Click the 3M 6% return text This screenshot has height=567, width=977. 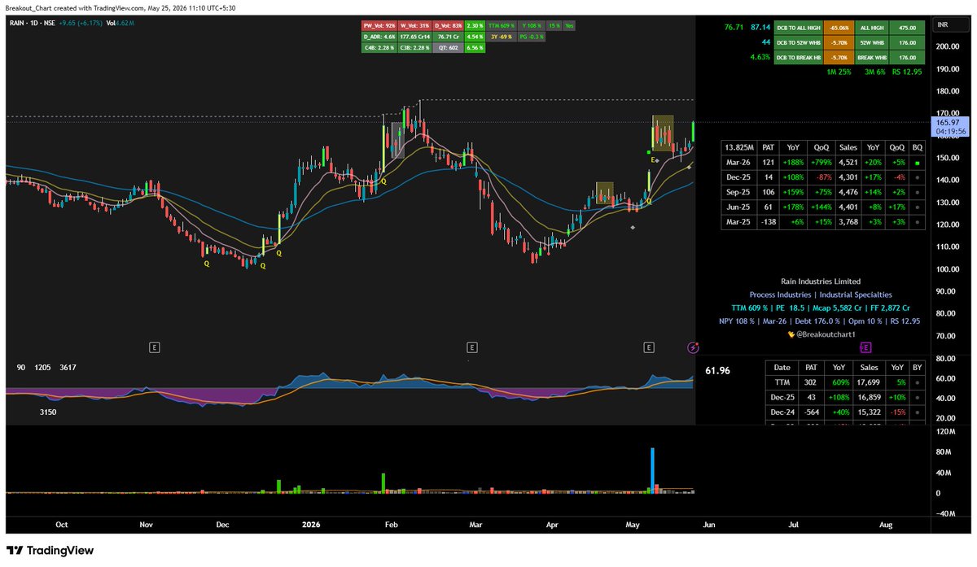874,72
